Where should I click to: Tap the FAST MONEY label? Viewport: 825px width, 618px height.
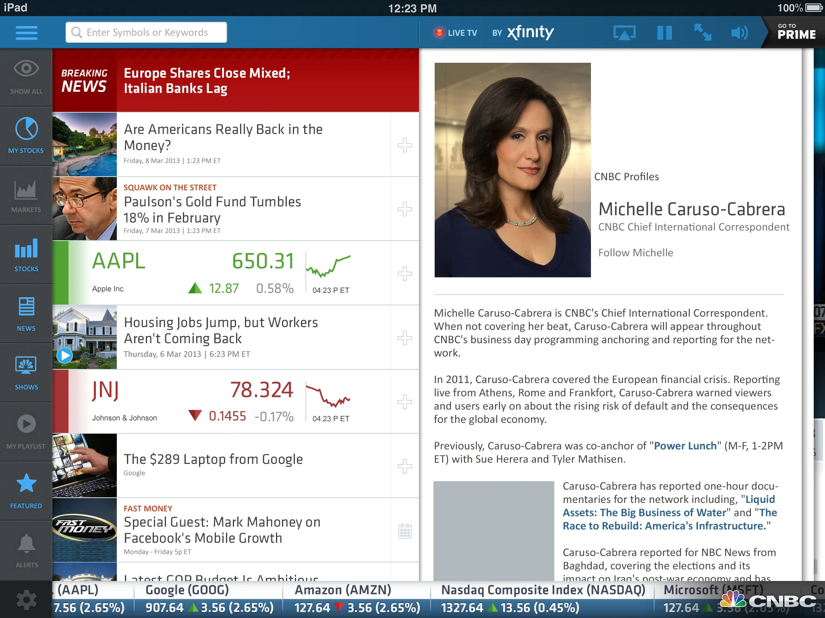point(148,509)
